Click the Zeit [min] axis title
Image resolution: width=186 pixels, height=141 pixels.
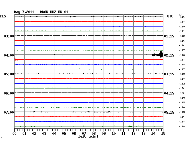coord(88,136)
